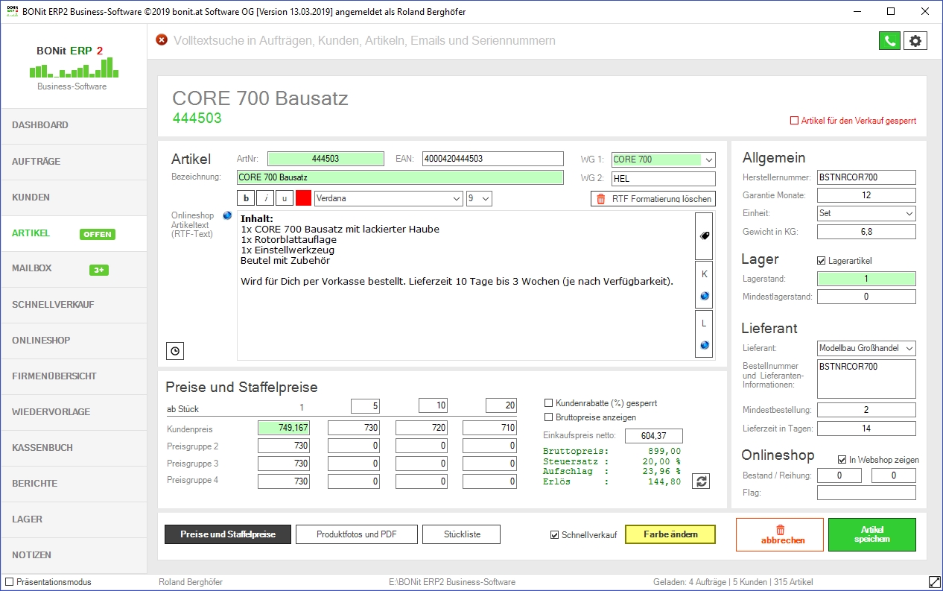Open KASSENBUCH in the sidebar
Screen dimensions: 943x591
pyautogui.click(x=73, y=448)
